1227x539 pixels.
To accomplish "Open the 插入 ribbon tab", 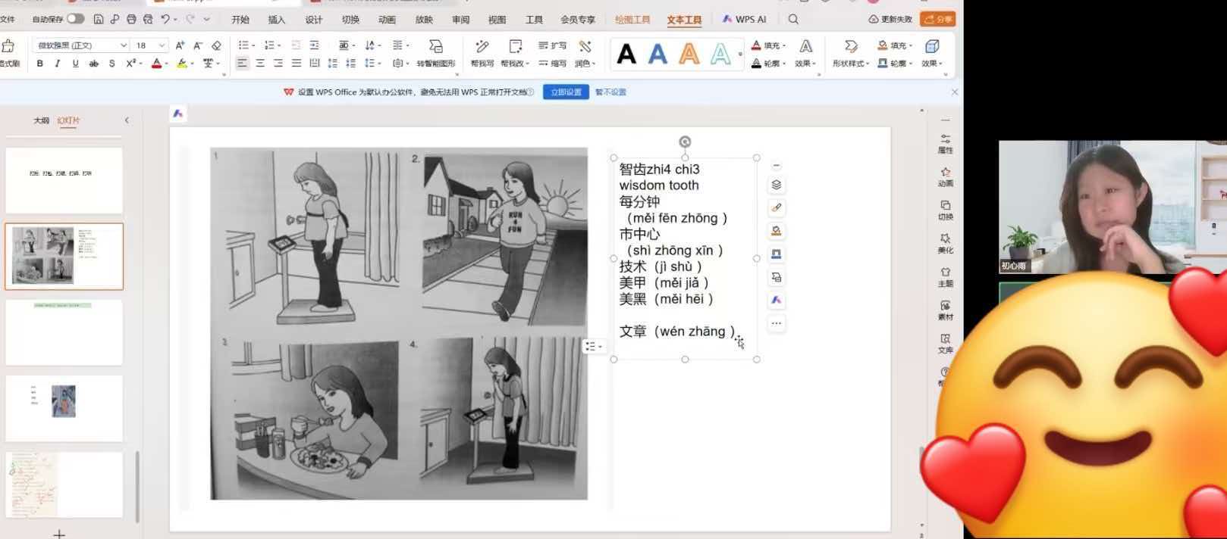I will 277,20.
